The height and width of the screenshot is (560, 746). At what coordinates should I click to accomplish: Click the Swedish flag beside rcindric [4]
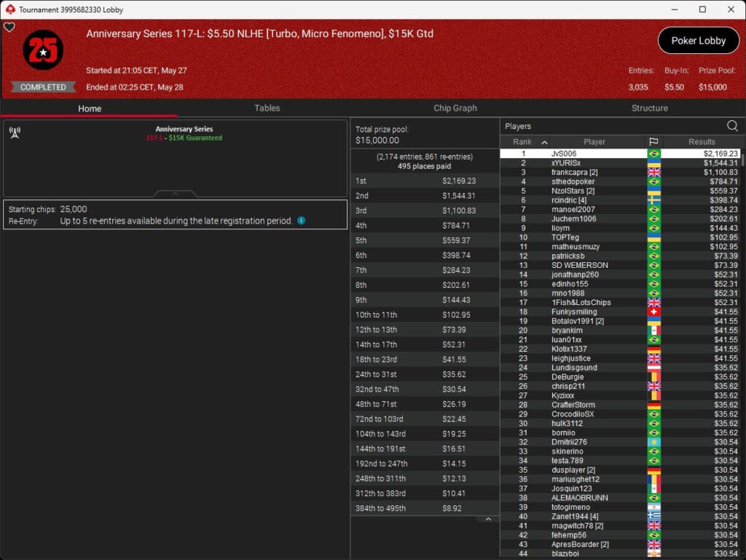coord(653,200)
